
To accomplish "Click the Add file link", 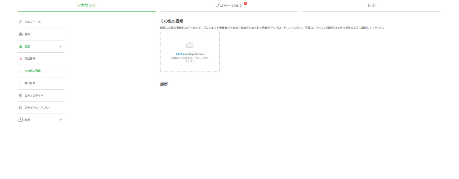I will point(180,54).
